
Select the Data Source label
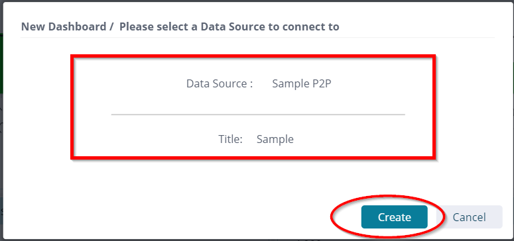[x=220, y=84]
